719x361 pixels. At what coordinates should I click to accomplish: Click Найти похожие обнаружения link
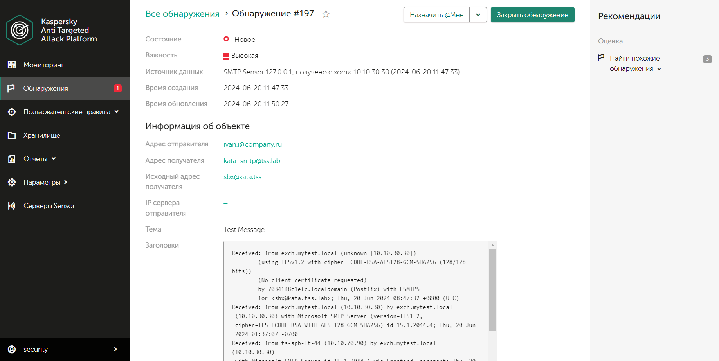(x=634, y=63)
